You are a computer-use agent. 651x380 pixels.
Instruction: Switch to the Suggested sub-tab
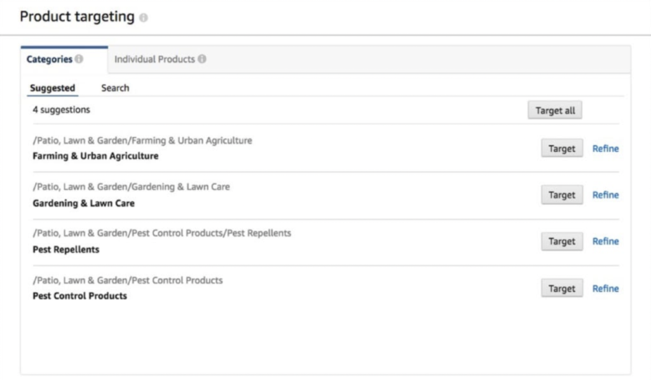(52, 88)
